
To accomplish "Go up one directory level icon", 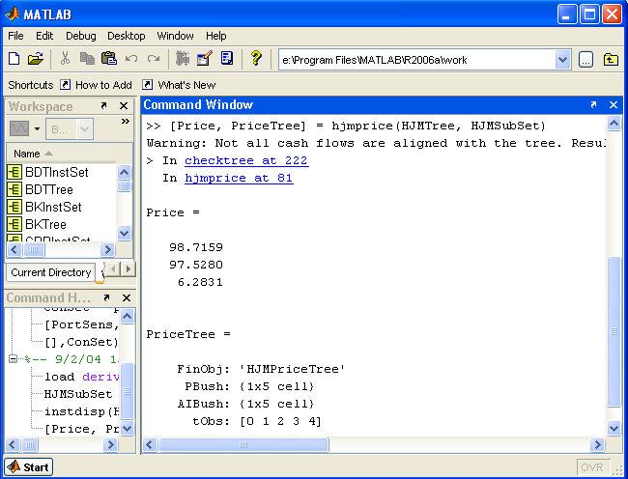I will (x=611, y=60).
